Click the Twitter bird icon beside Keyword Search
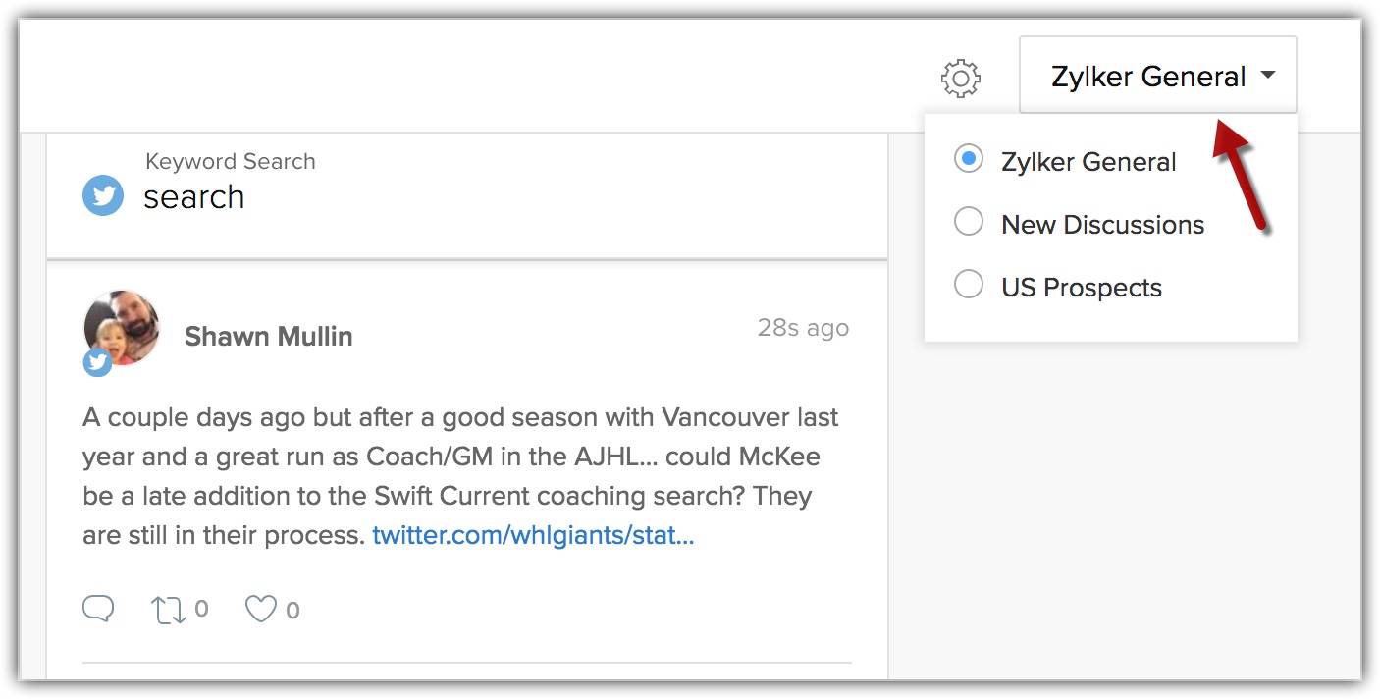 tap(103, 196)
